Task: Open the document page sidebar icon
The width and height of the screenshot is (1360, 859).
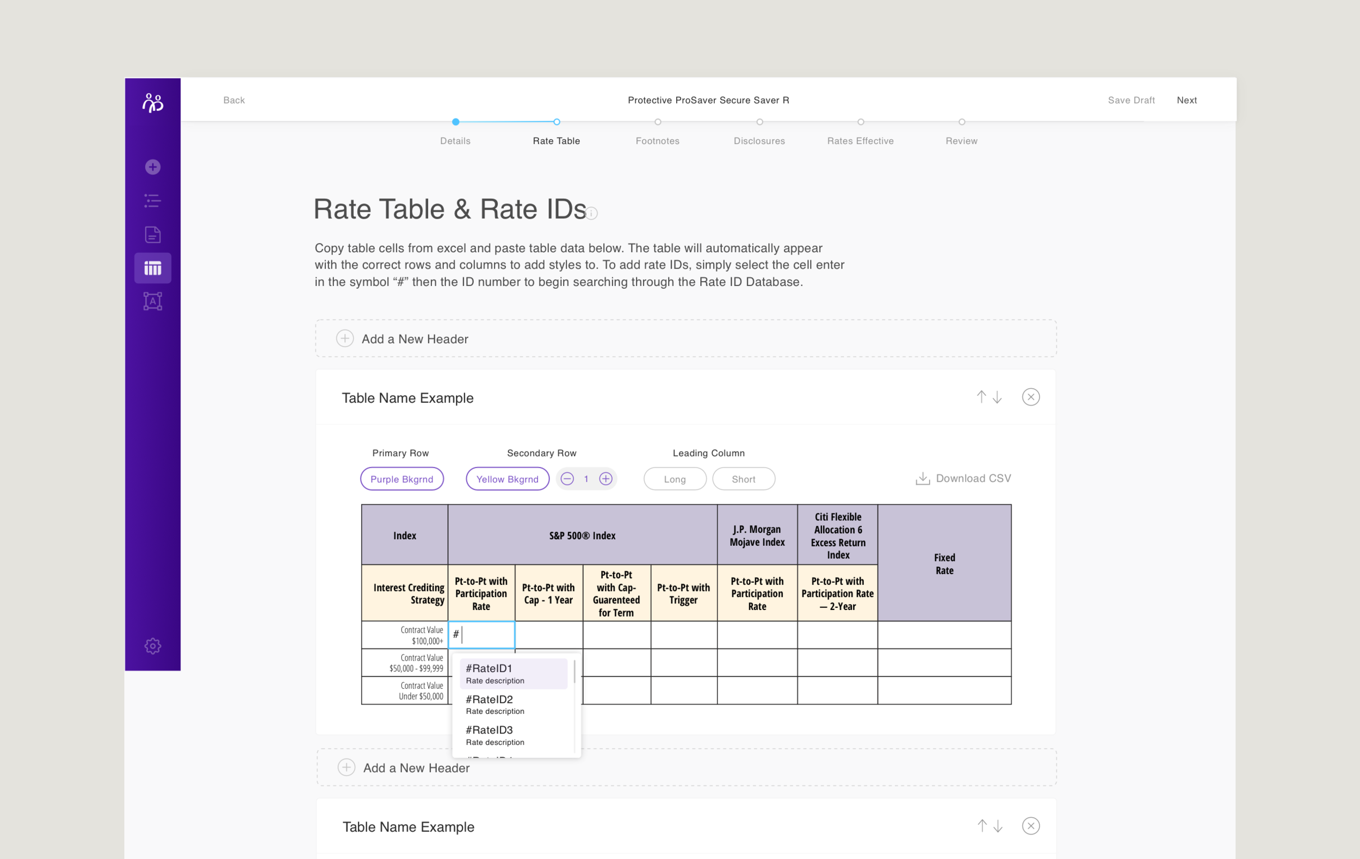Action: [x=152, y=234]
